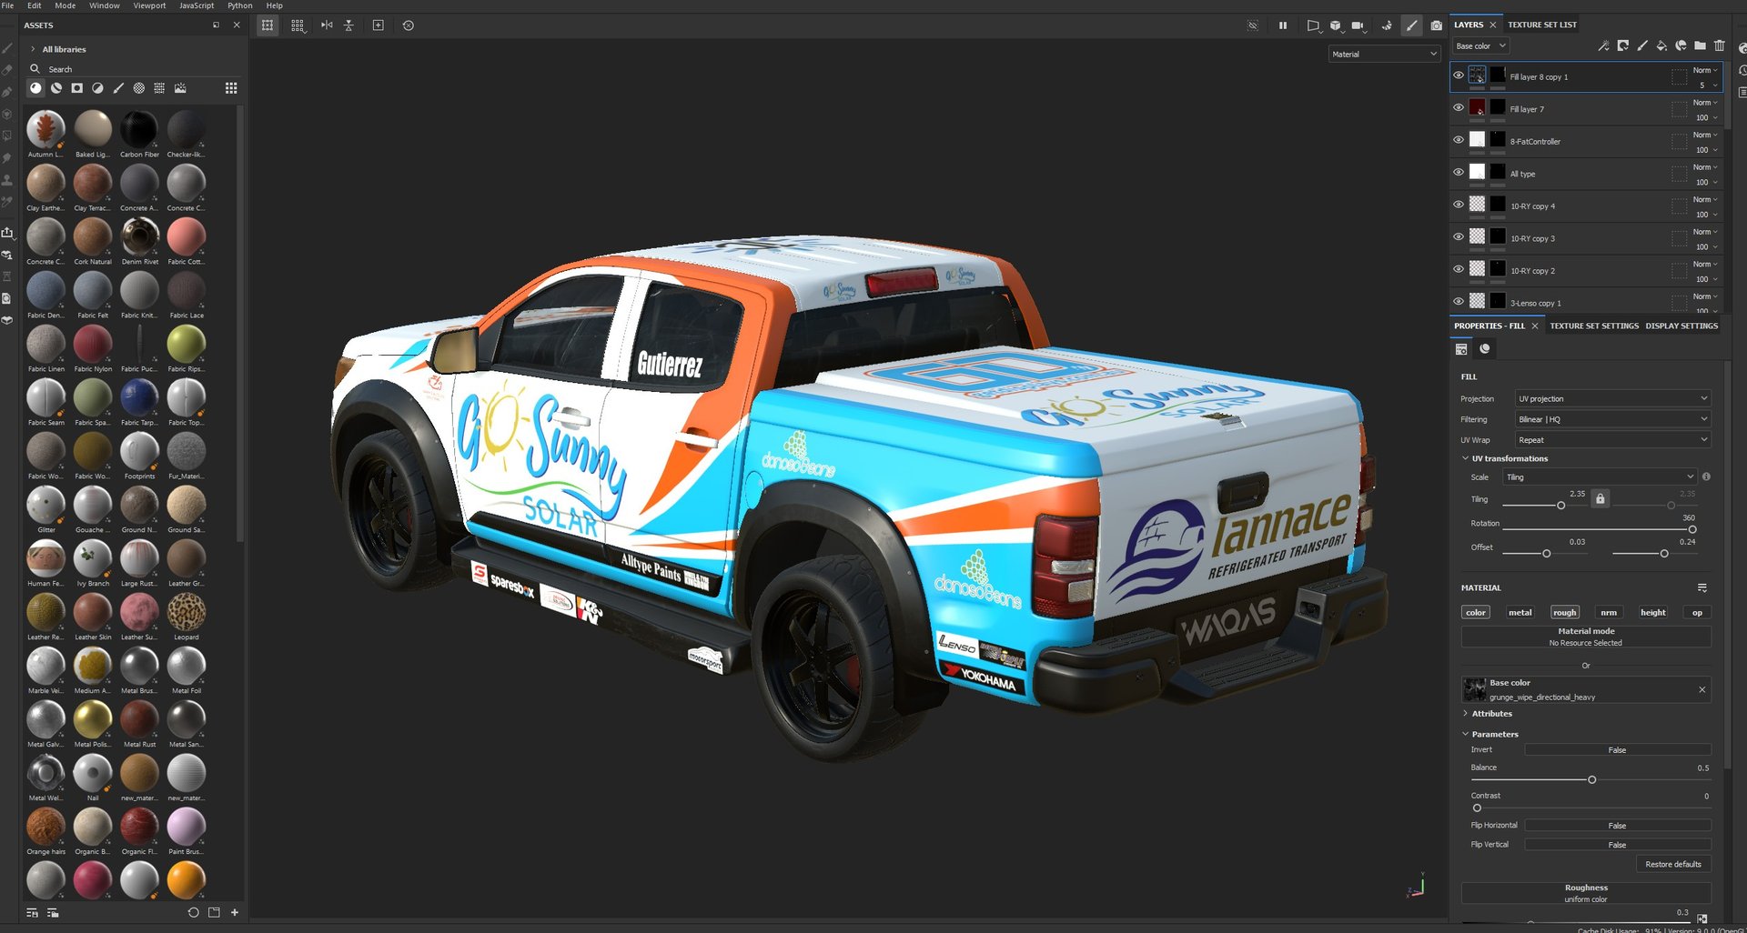Click the pause rendering icon

tap(1283, 25)
